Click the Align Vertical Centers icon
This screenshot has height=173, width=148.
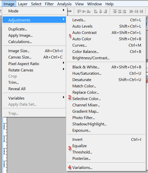(x=84, y=11)
